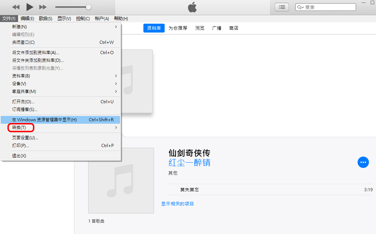Open the 帮助(H) menu

coord(121,18)
